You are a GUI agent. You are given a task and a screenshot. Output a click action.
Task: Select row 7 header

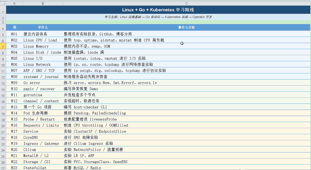point(3,46)
